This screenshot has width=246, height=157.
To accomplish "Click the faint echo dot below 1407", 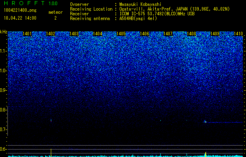I will [x=160, y=120].
